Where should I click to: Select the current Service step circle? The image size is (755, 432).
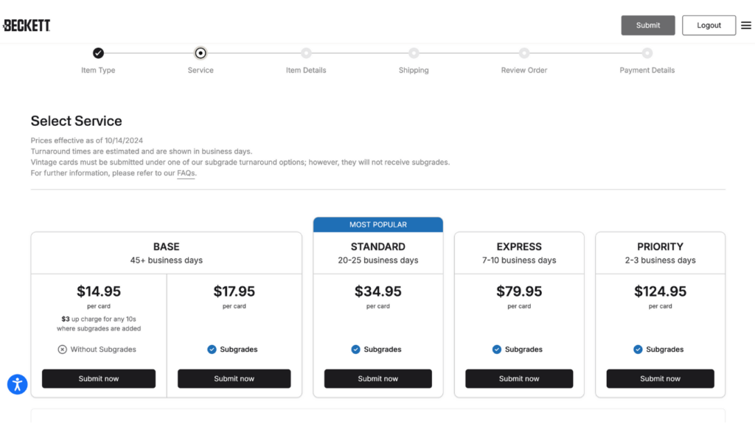[201, 53]
